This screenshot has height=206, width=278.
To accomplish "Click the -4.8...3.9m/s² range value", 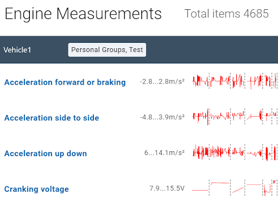I will [x=162, y=117].
